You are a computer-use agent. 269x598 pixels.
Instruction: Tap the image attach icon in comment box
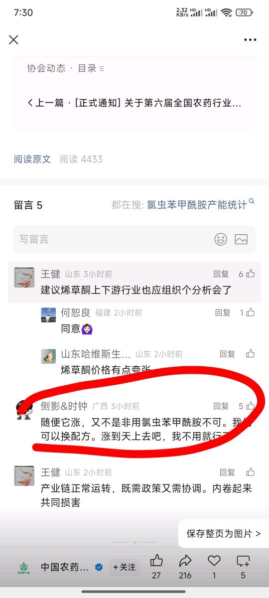(241, 239)
